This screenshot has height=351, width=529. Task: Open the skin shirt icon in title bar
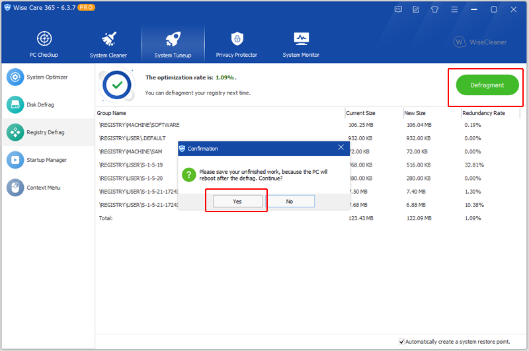(x=435, y=9)
